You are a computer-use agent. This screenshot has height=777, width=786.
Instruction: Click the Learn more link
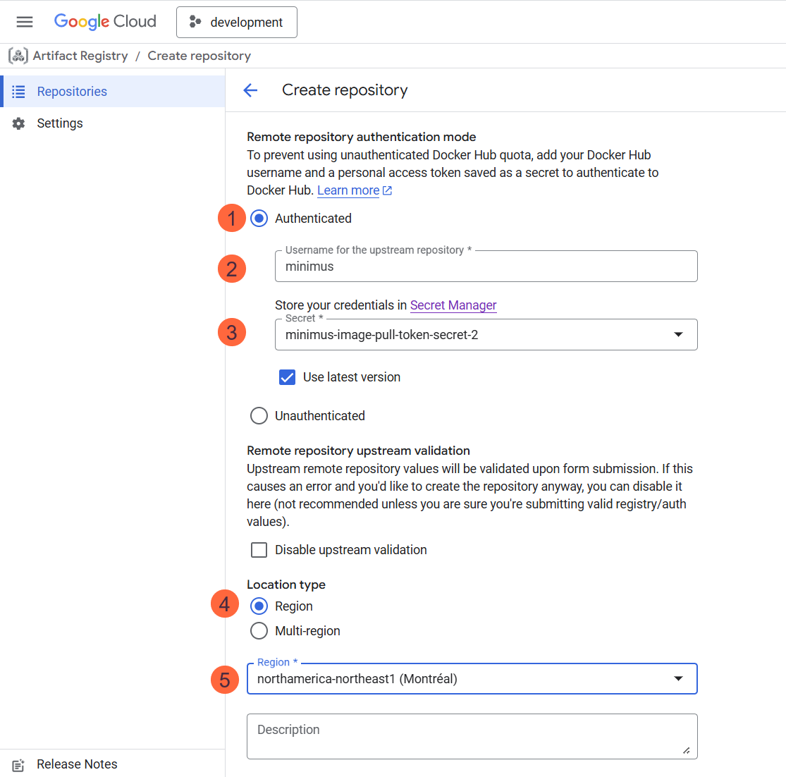(x=348, y=190)
